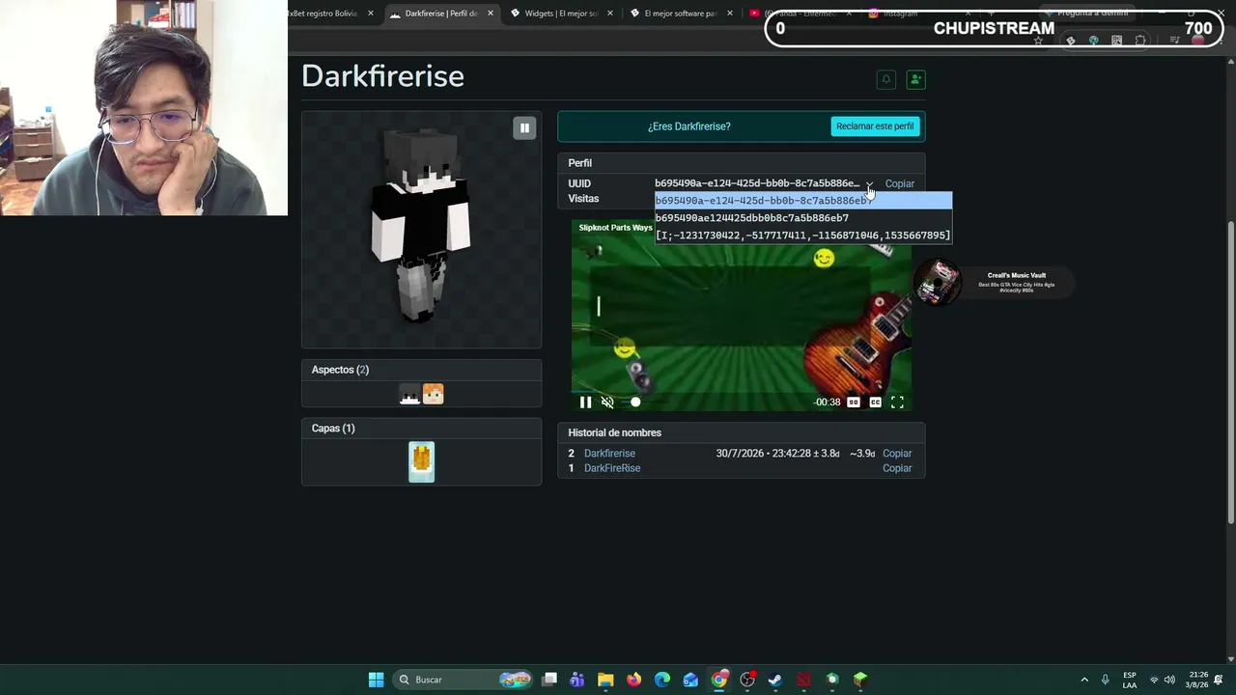Click the taskbar Buscar search box
Image resolution: width=1236 pixels, height=695 pixels.
(463, 680)
